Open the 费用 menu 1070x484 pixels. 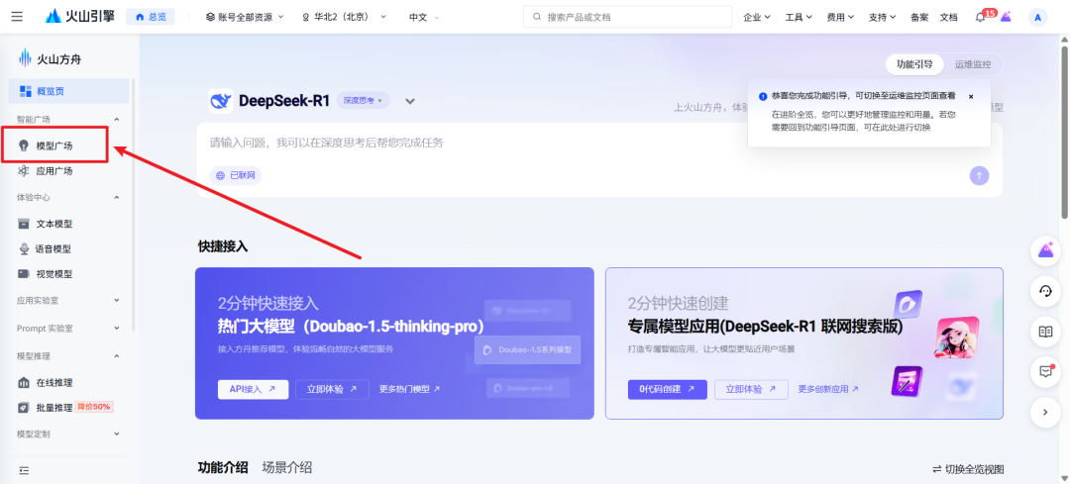click(840, 18)
